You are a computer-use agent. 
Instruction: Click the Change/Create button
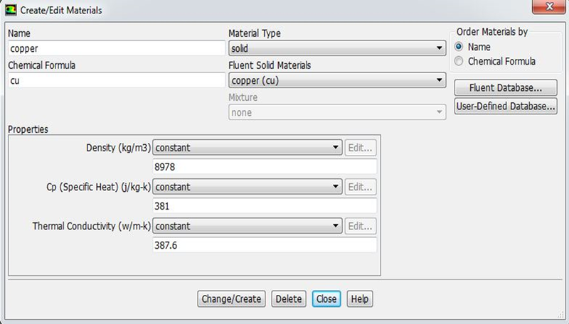(232, 298)
